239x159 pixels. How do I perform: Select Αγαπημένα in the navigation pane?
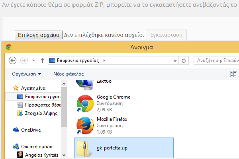pyautogui.click(x=33, y=88)
